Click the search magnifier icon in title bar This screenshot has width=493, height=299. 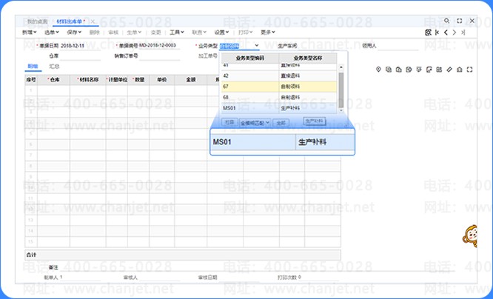point(446,21)
